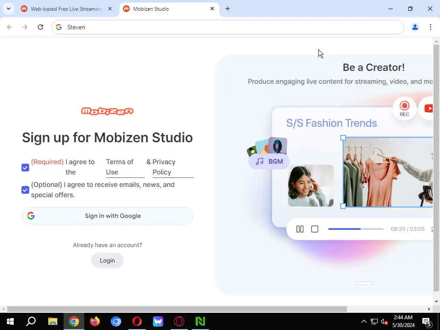The width and height of the screenshot is (440, 330).
Task: Click the promo player progress bar
Action: (x=355, y=229)
